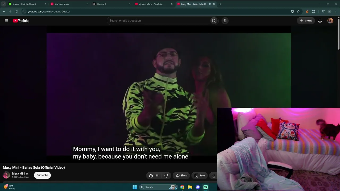Close the dj maximilano tab
340x191 pixels.
click(172, 4)
